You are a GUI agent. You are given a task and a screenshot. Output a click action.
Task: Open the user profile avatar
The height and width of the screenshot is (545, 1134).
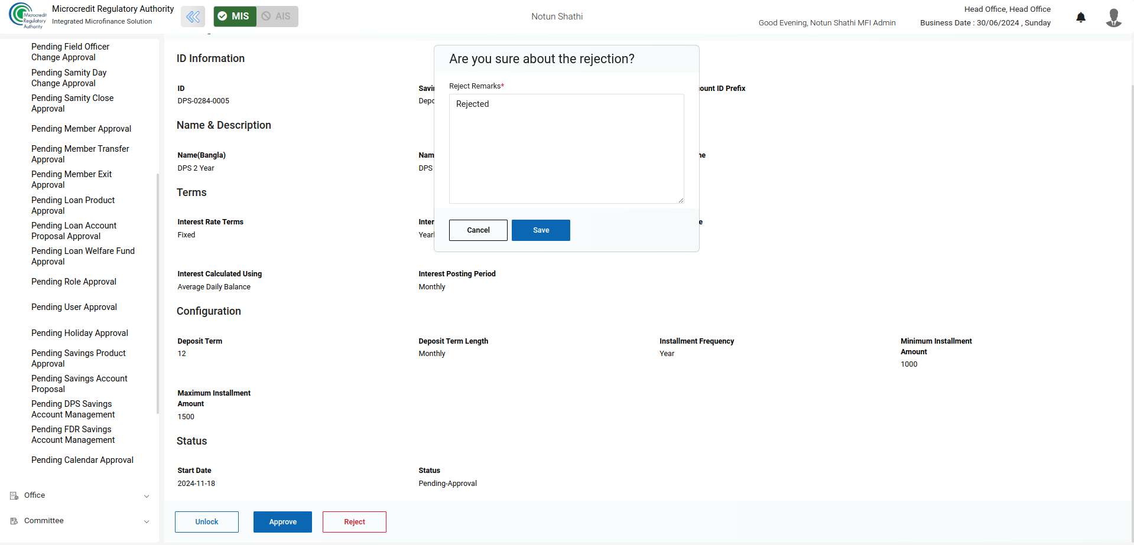coord(1113,18)
